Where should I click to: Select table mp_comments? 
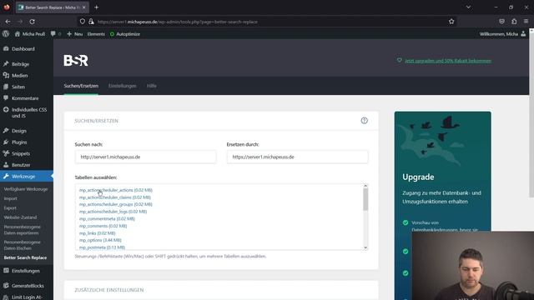(103, 226)
